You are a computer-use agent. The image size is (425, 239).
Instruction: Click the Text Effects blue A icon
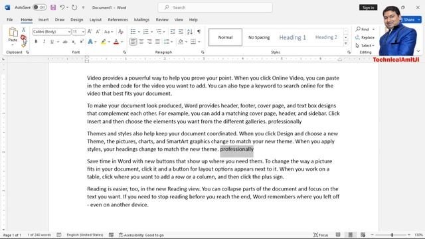pyautogui.click(x=90, y=42)
